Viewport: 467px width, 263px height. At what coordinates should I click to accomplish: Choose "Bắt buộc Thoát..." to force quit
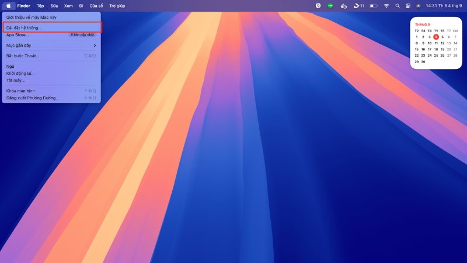23,56
